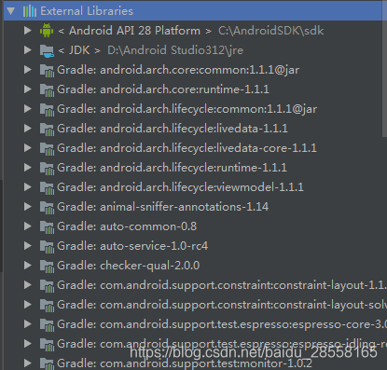Select Android API 28 Platform entry

[x=134, y=31]
